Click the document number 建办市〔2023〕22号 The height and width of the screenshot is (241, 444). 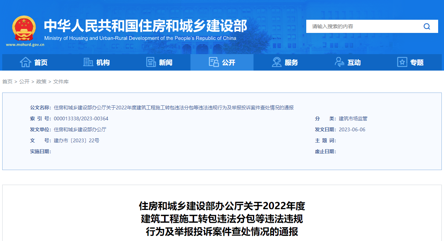pos(77,140)
